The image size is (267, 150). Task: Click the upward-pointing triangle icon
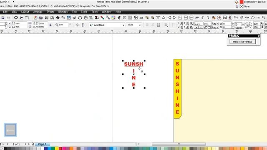point(164,17)
